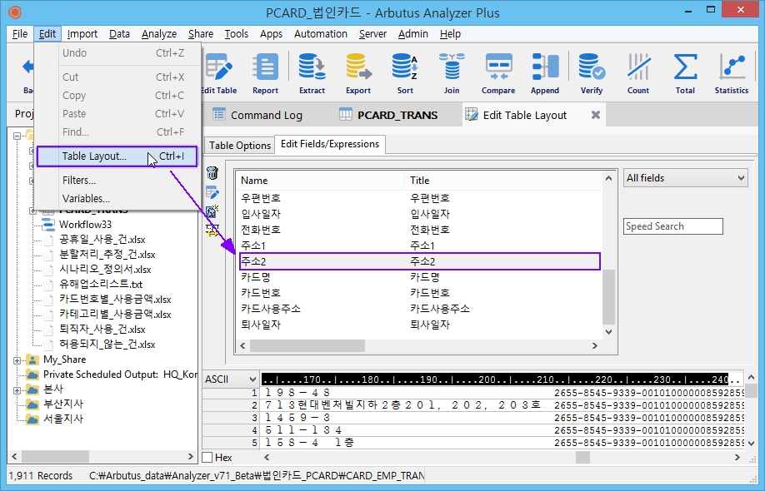Click the Arbutus app icon in title bar
765x491 pixels.
click(x=15, y=12)
